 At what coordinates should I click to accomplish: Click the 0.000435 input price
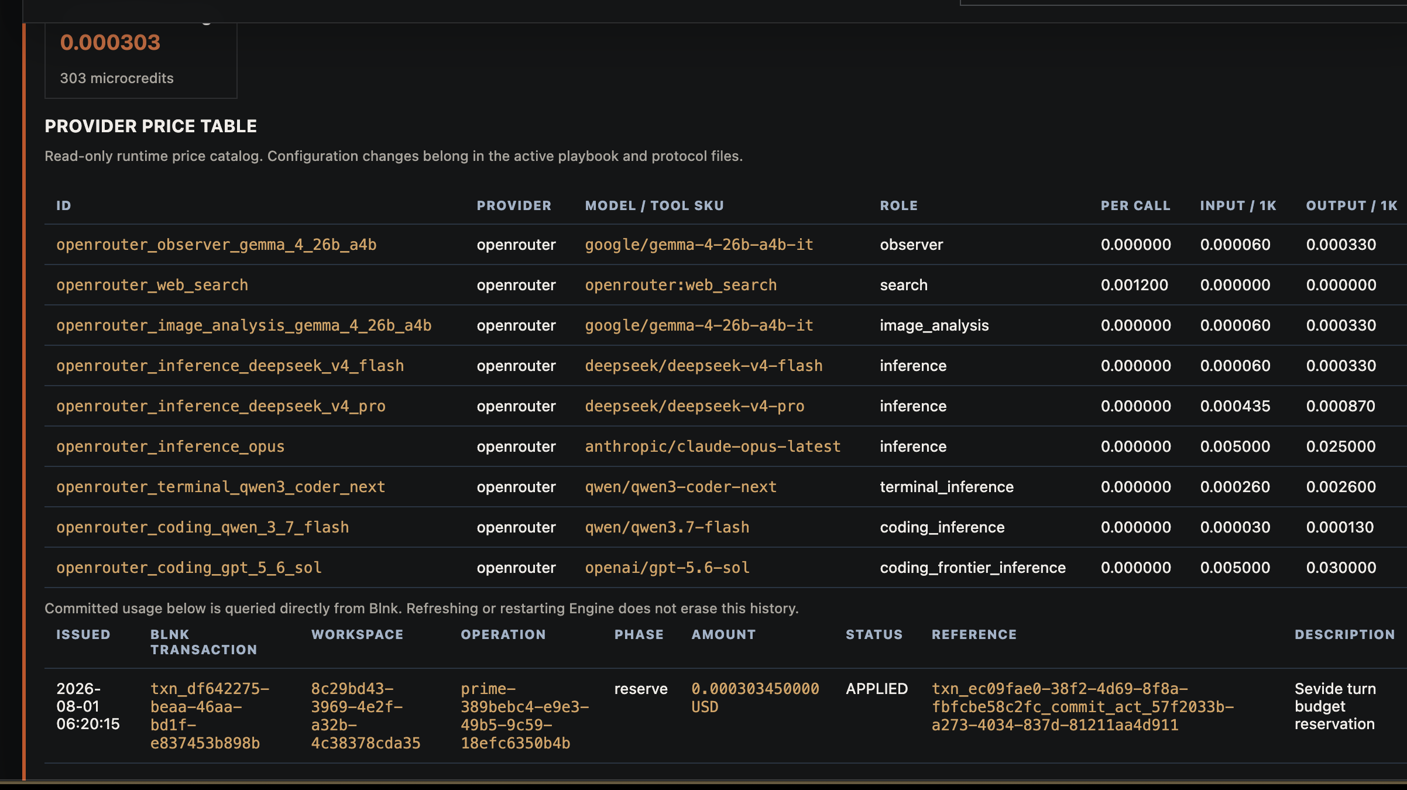pos(1235,406)
